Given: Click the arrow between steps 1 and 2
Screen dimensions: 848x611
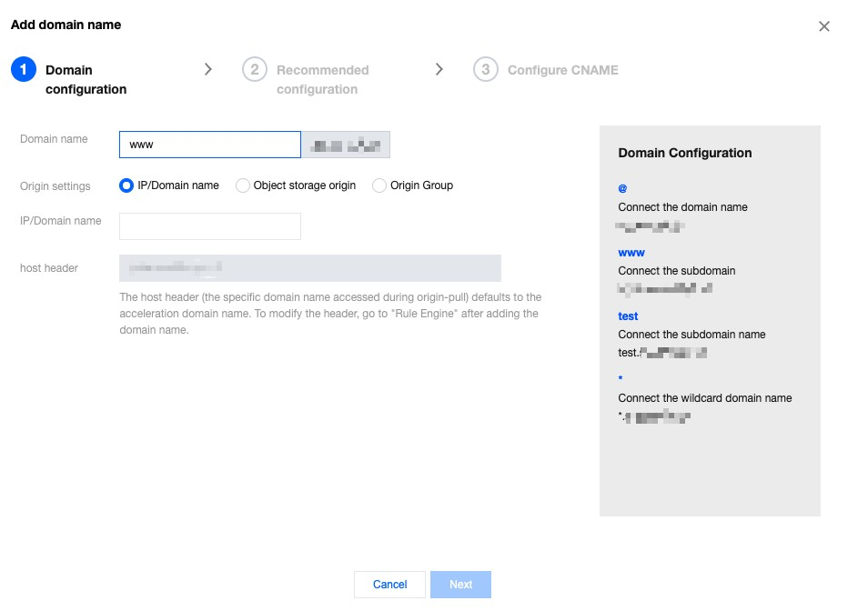Looking at the screenshot, I should point(208,68).
